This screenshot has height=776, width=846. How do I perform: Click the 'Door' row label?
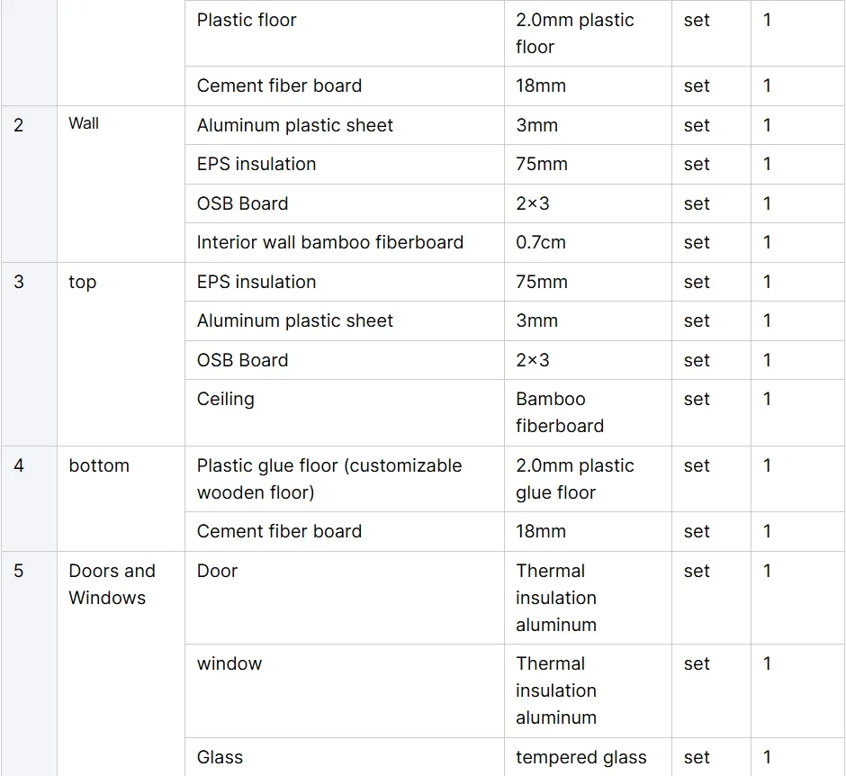click(x=217, y=571)
